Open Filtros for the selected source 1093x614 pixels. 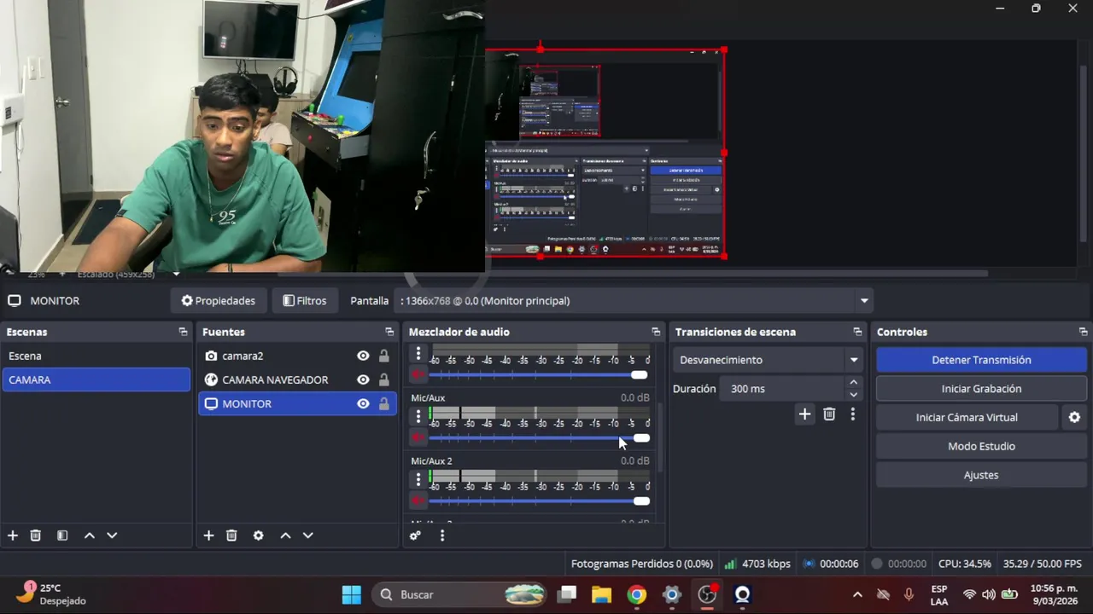[305, 300]
